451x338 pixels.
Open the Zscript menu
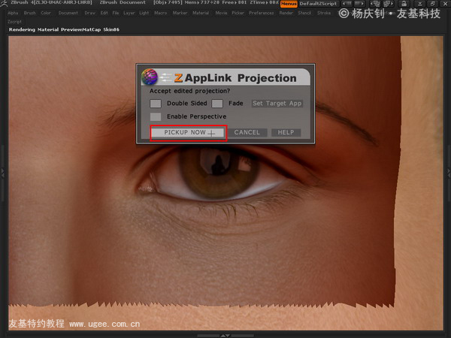tap(14, 22)
